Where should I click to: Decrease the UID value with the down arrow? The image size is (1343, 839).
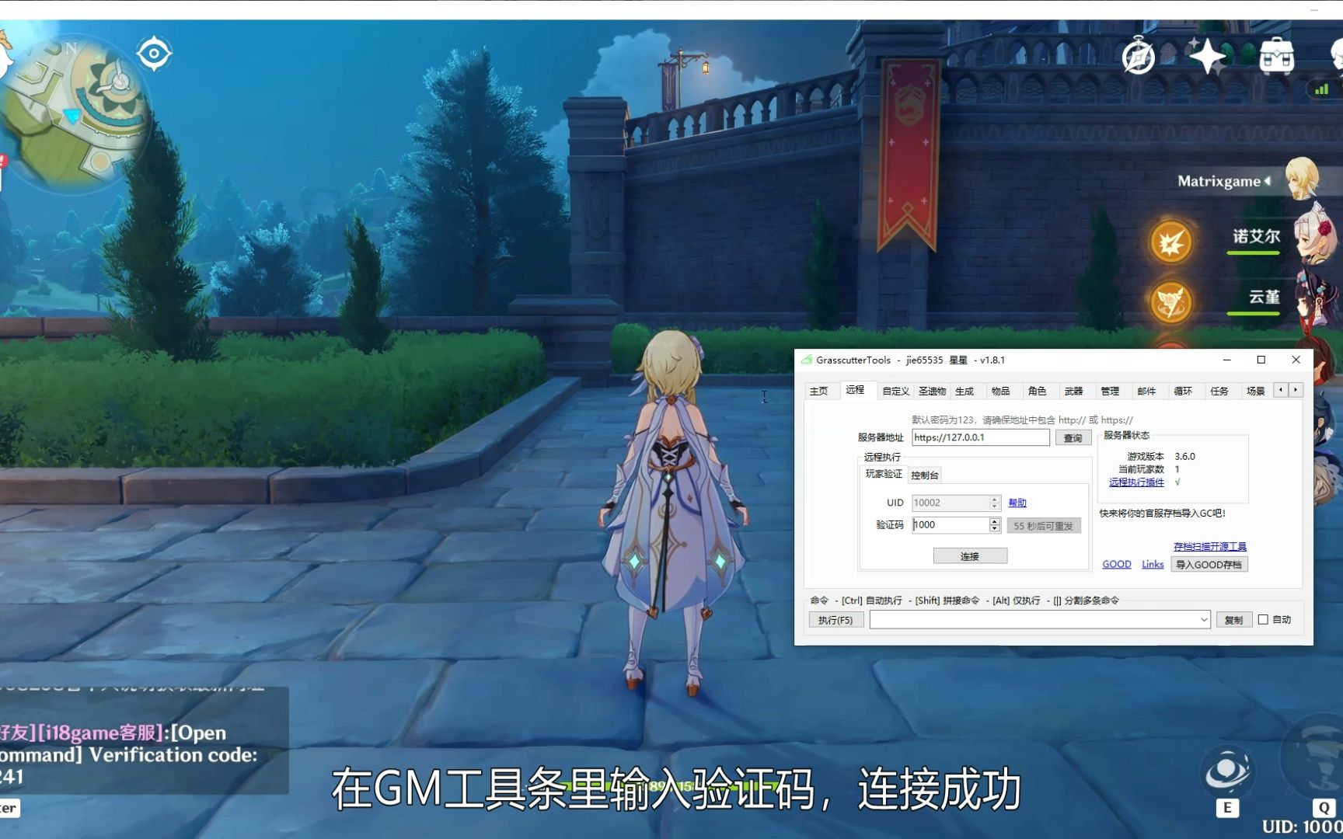click(994, 507)
